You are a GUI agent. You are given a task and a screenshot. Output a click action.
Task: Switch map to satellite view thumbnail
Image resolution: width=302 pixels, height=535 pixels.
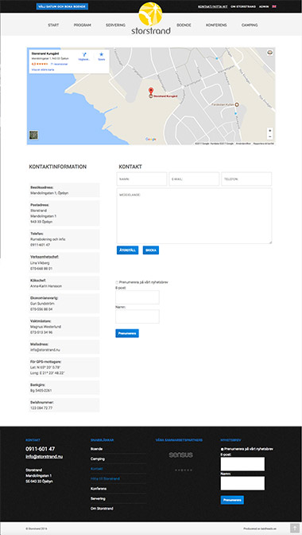pyautogui.click(x=33, y=135)
